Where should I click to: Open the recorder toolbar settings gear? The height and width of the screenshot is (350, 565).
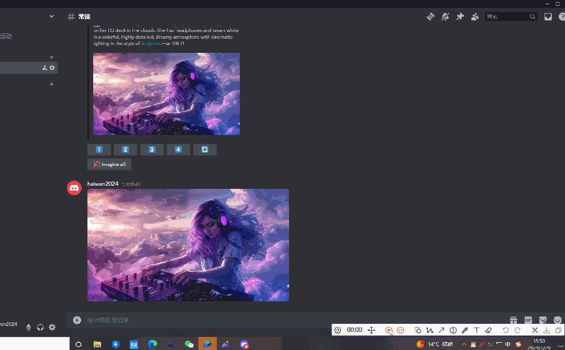click(337, 330)
